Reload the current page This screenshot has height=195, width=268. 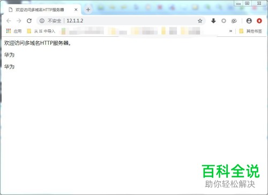point(29,21)
